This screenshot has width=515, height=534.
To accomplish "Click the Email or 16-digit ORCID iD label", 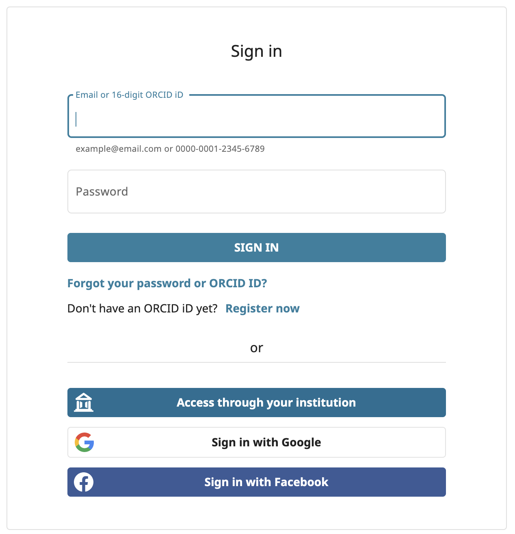I will coord(130,95).
